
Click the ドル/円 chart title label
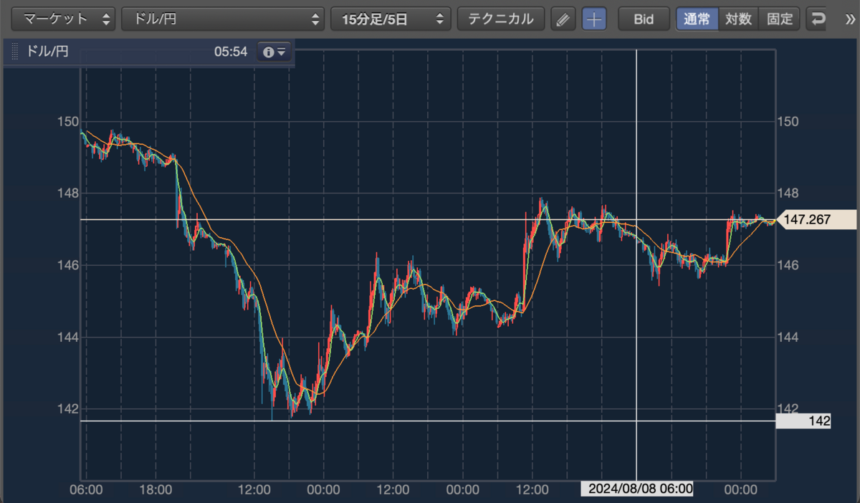pyautogui.click(x=47, y=52)
